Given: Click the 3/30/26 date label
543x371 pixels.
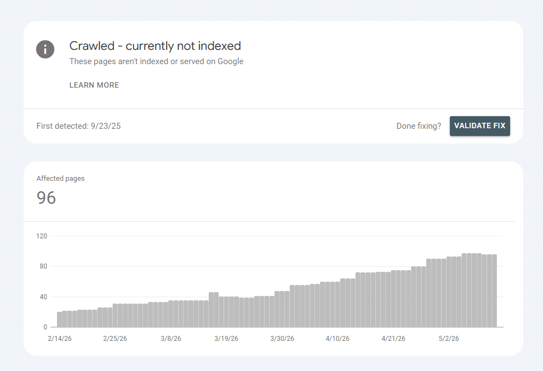Looking at the screenshot, I should pyautogui.click(x=282, y=339).
